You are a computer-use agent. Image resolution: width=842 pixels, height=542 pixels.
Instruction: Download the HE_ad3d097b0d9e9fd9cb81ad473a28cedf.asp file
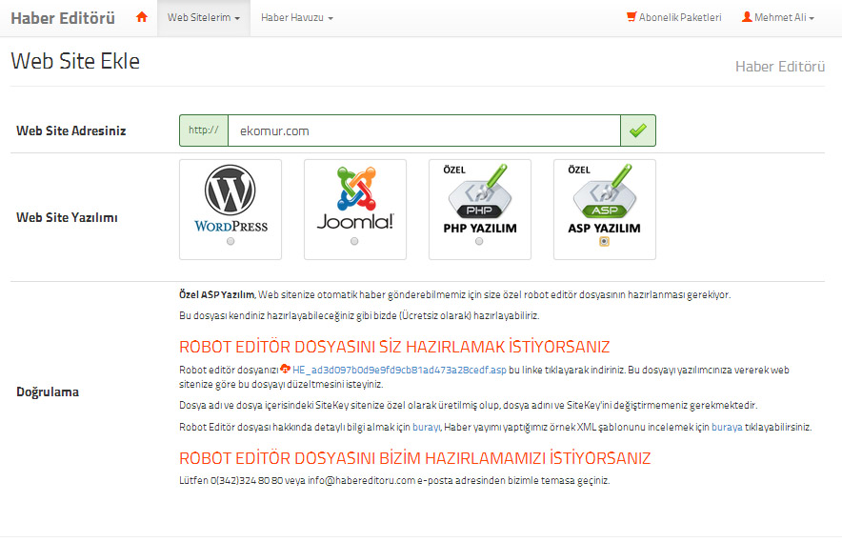pos(399,370)
